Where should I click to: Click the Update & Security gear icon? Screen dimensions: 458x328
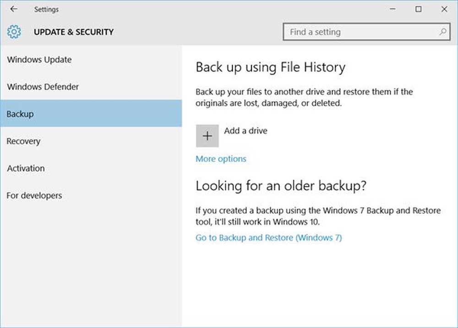tap(14, 32)
